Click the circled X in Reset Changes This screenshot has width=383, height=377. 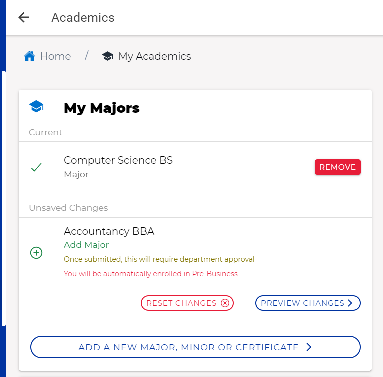(x=225, y=303)
